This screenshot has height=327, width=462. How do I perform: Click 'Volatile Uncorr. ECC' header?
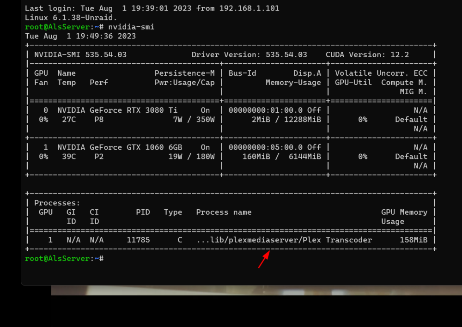tap(381, 73)
